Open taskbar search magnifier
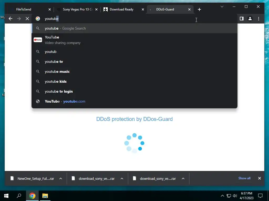 point(19,196)
